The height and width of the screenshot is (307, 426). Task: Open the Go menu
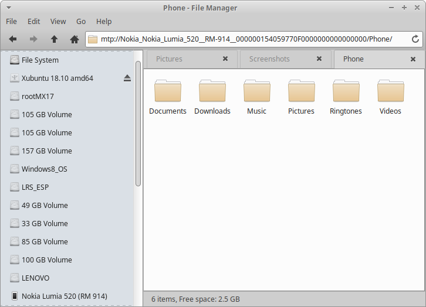81,22
